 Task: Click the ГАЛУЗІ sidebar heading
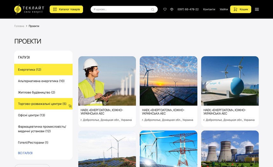tap(24, 57)
